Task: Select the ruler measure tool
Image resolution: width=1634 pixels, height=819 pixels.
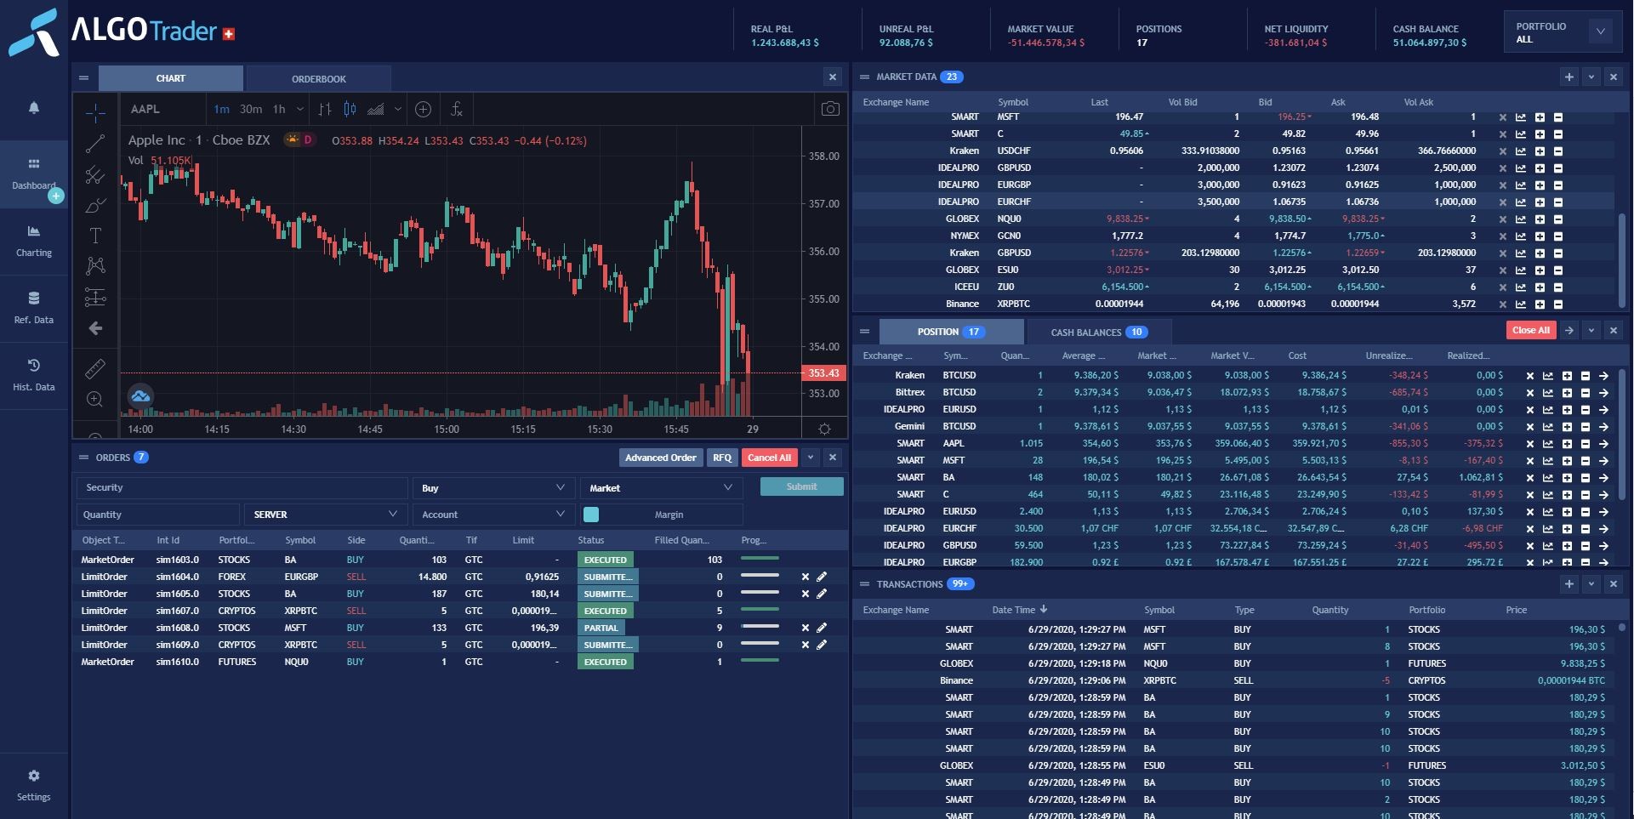Action: coord(95,368)
